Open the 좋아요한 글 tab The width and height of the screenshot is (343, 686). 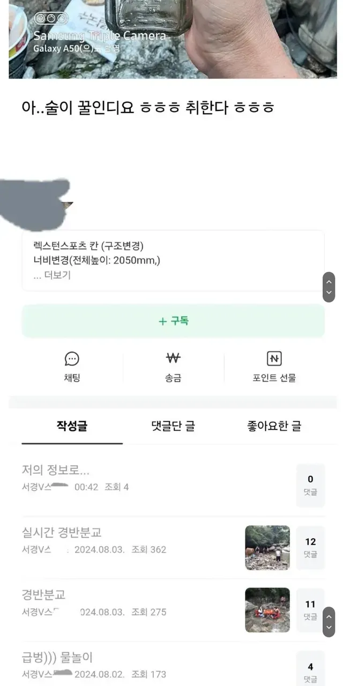pos(274,426)
